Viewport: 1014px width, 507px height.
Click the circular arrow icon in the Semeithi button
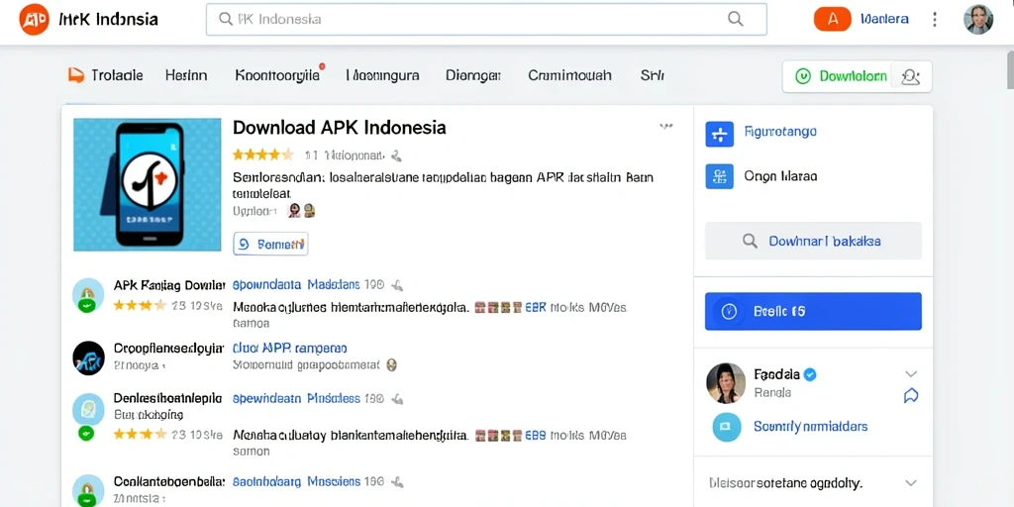pos(244,244)
